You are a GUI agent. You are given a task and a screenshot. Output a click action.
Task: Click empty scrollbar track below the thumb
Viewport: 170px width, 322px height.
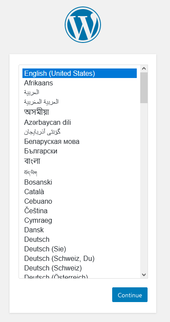144,187
